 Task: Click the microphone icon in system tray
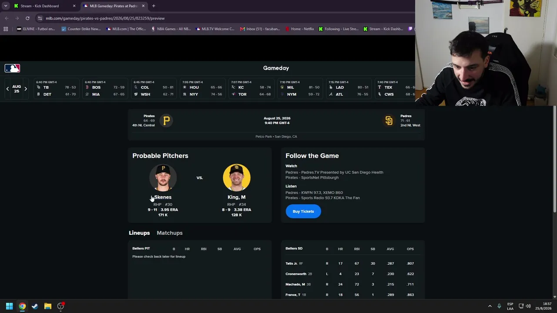coord(499,306)
